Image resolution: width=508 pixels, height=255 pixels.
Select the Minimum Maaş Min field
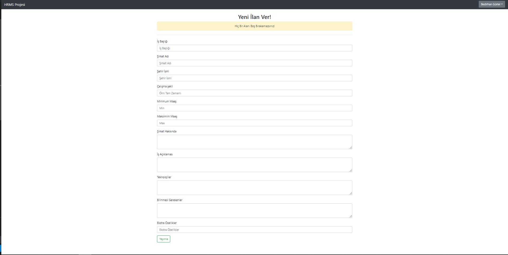(x=254, y=108)
